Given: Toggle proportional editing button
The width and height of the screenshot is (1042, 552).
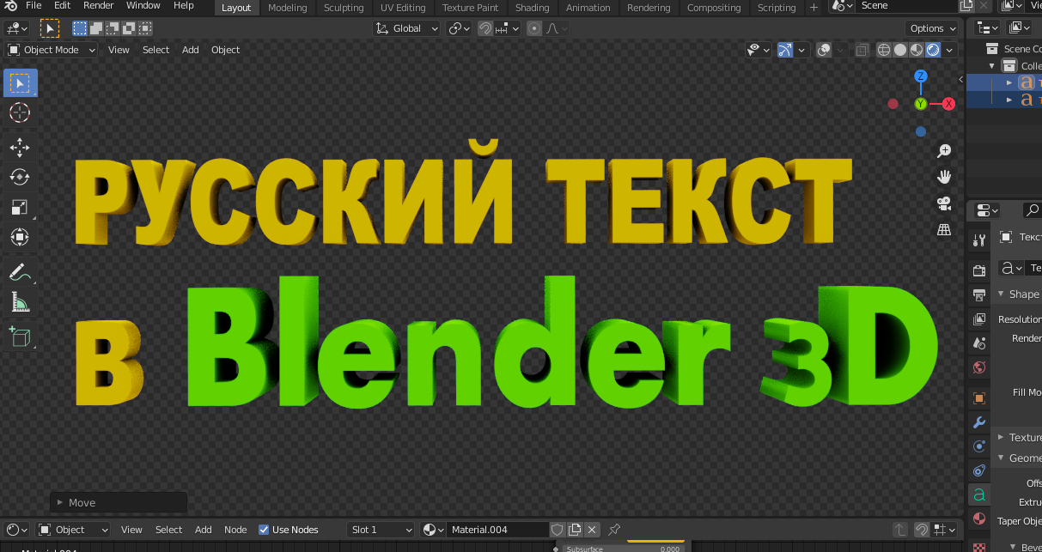Looking at the screenshot, I should (x=535, y=28).
